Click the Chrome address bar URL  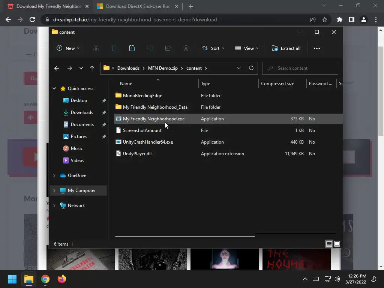[x=135, y=19]
